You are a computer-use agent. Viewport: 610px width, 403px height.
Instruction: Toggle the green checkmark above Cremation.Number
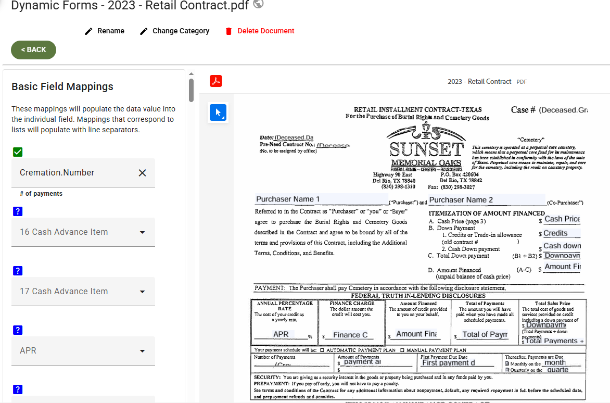pos(18,152)
